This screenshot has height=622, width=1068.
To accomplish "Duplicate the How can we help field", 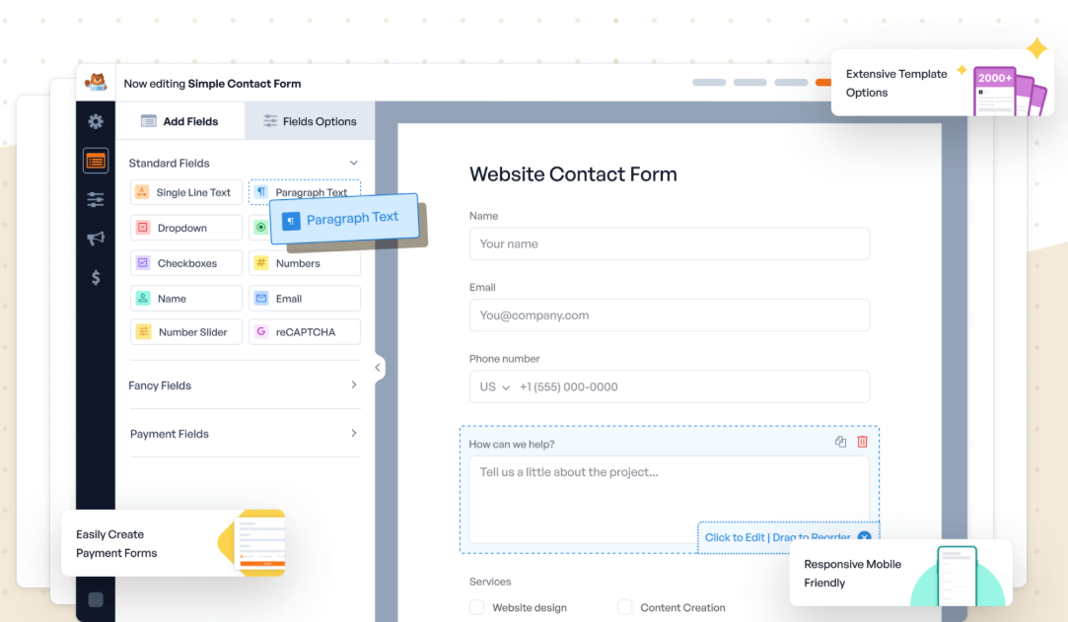I will point(840,442).
